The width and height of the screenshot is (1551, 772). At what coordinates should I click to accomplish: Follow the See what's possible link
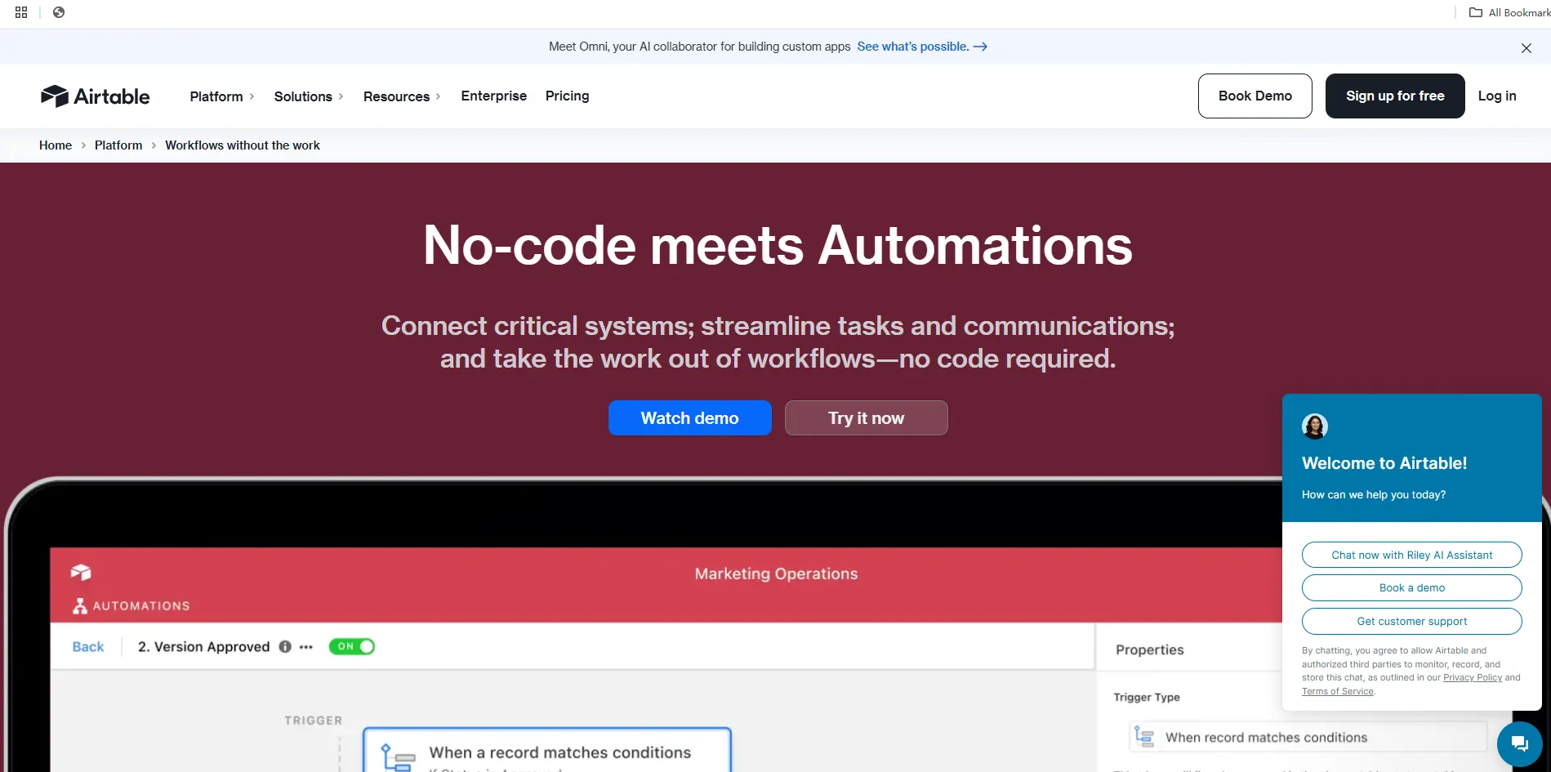pos(921,47)
